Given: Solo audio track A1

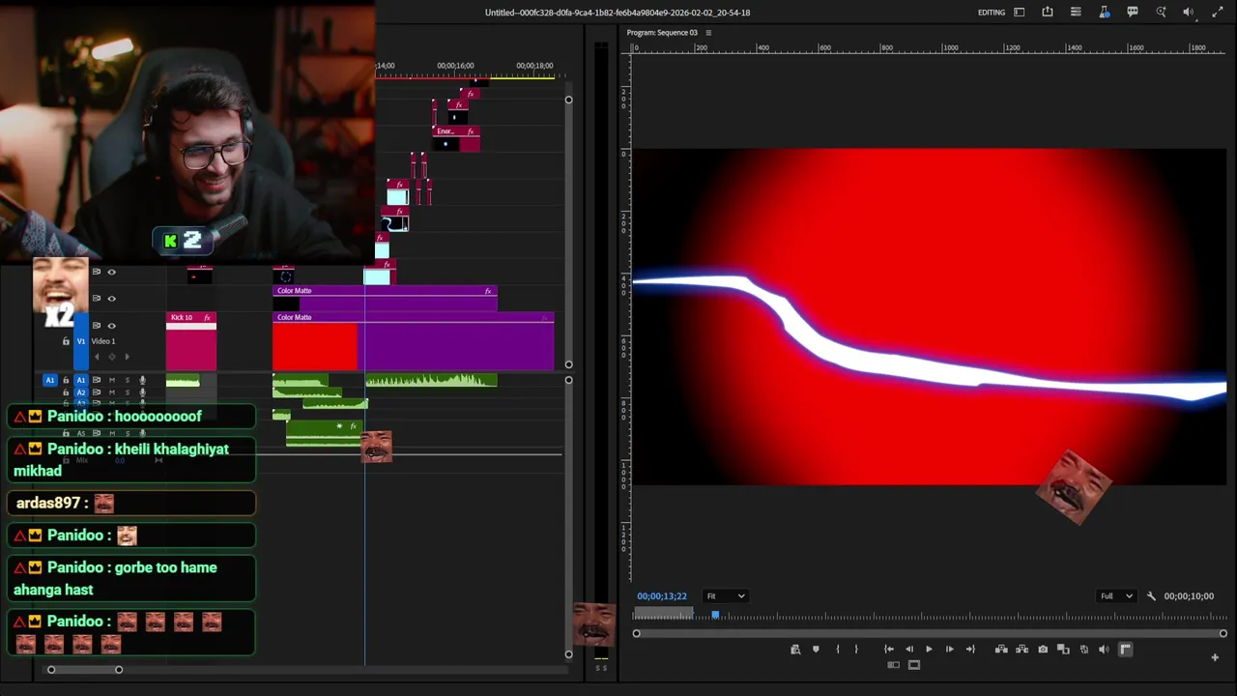Looking at the screenshot, I should point(127,381).
